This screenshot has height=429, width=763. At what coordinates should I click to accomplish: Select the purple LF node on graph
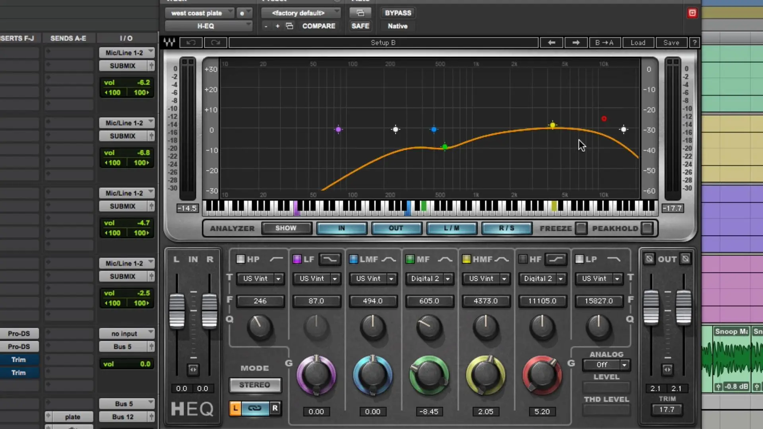coord(338,129)
